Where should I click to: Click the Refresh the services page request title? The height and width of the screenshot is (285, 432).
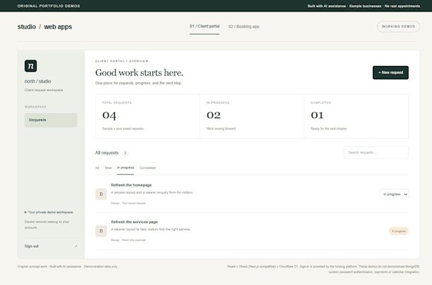point(134,222)
